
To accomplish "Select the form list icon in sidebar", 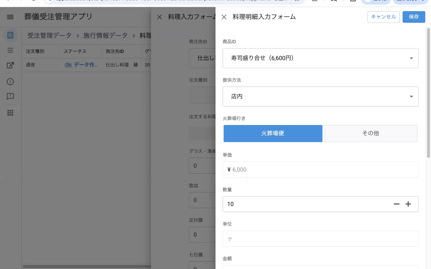I will point(10,35).
